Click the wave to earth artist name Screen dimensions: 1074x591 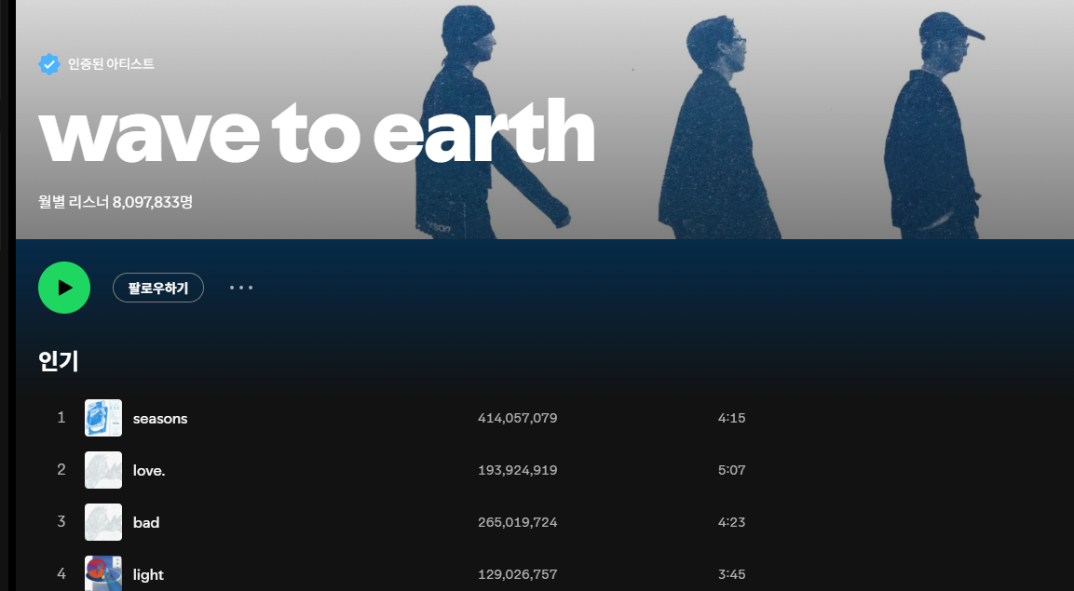317,131
